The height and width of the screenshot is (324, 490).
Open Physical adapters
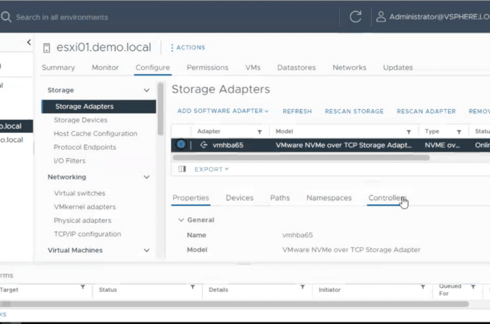click(x=82, y=220)
